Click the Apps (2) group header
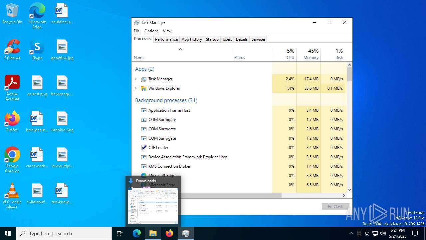426x240 pixels. click(x=144, y=69)
